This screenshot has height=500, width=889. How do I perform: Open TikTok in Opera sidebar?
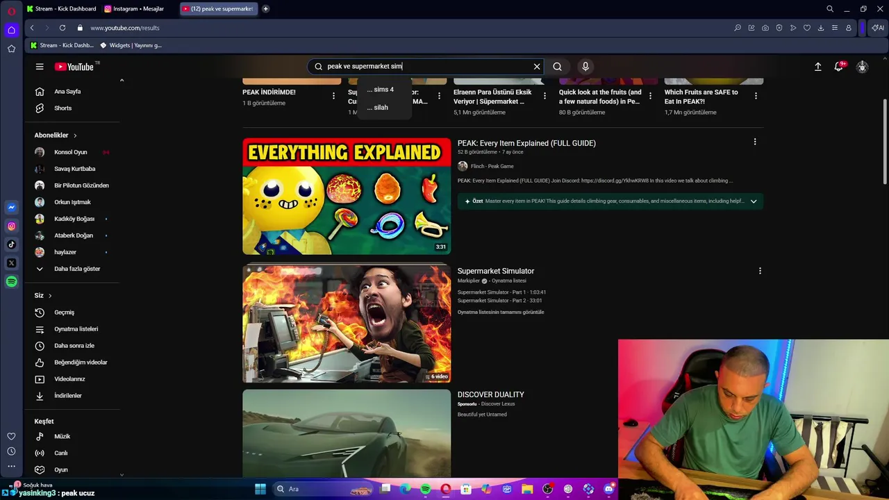pyautogui.click(x=11, y=244)
